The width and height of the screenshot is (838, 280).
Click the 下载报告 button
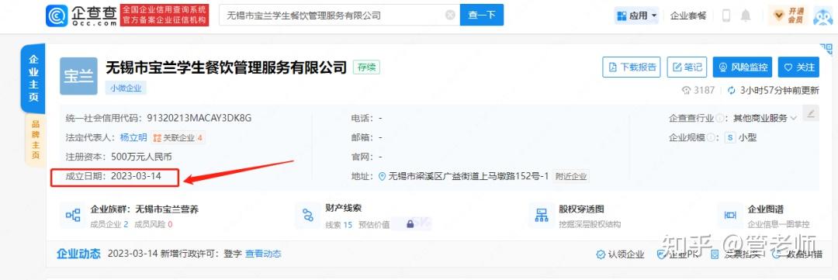coord(632,67)
